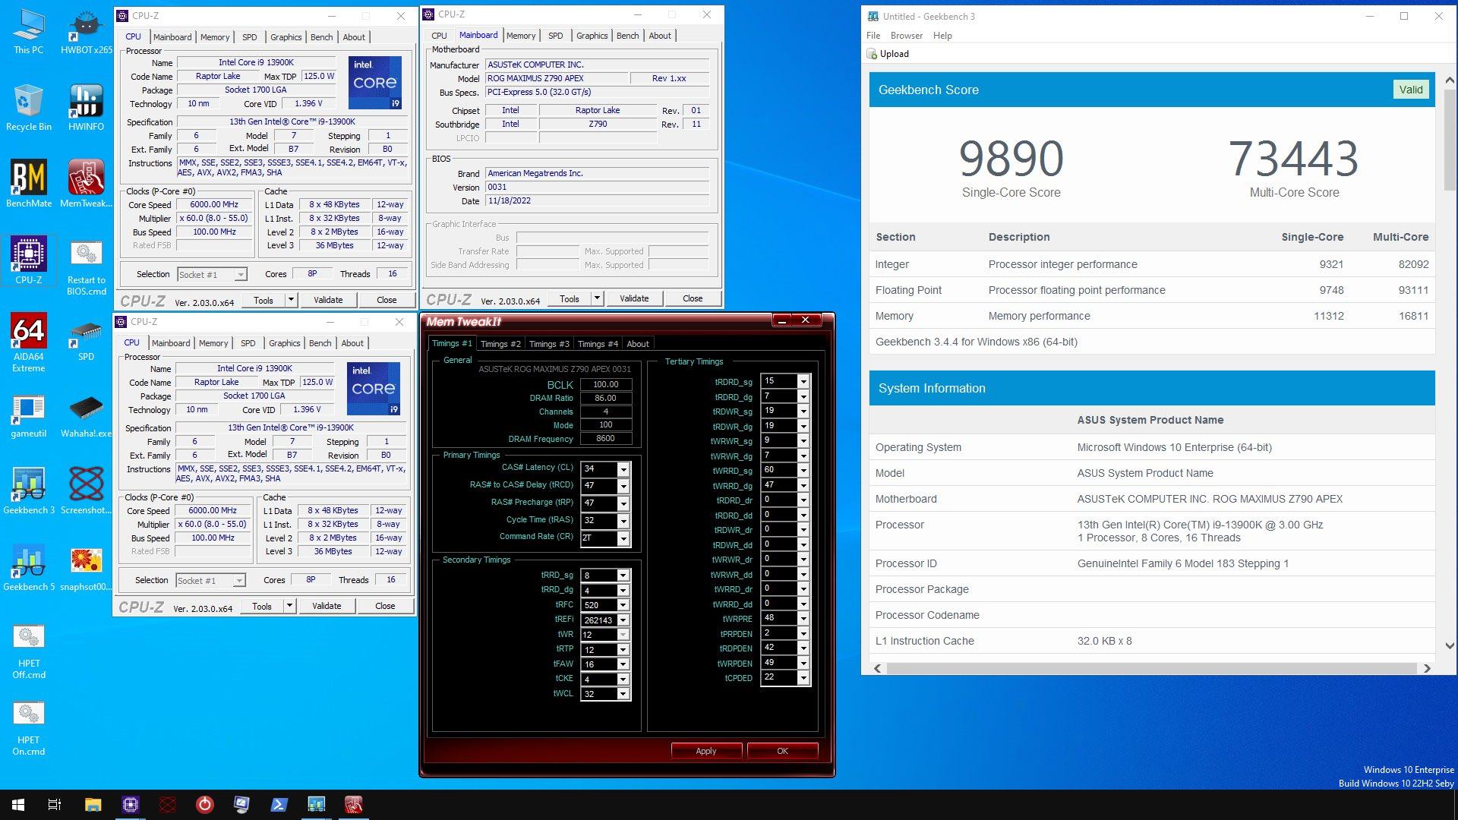Switch to Timings #4 tab in MemTweakIt
This screenshot has width=1458, height=820.
[598, 344]
